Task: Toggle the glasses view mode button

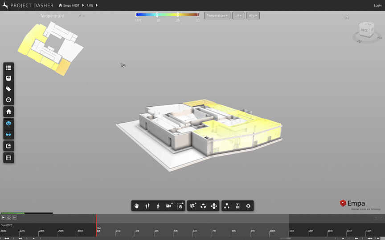Action: (x=8, y=134)
